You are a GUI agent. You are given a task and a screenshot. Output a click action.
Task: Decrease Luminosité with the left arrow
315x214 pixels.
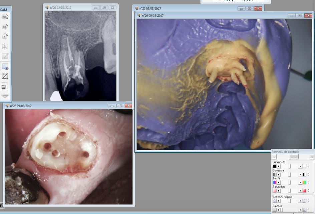pos(279,166)
